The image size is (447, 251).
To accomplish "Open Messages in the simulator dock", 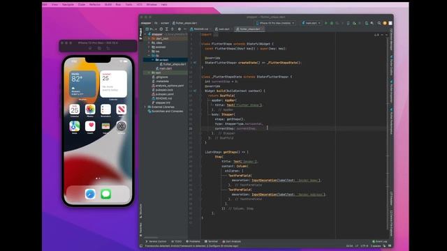I will (105, 194).
